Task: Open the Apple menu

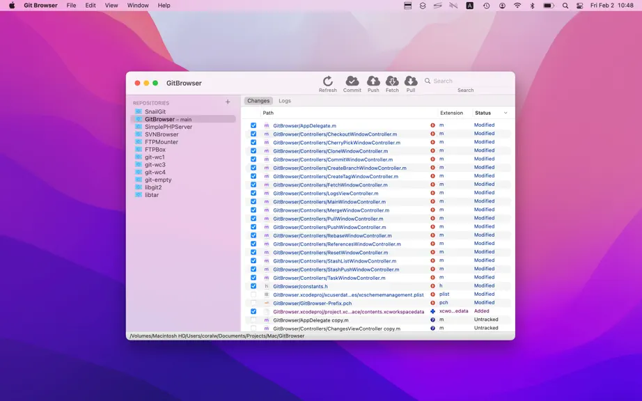Action: (x=12, y=6)
